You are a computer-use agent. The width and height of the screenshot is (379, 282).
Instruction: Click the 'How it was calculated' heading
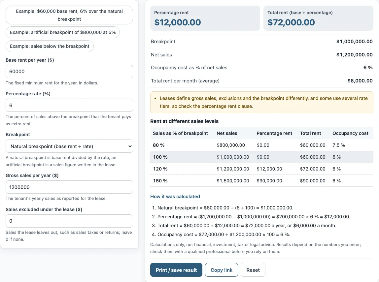pyautogui.click(x=175, y=197)
